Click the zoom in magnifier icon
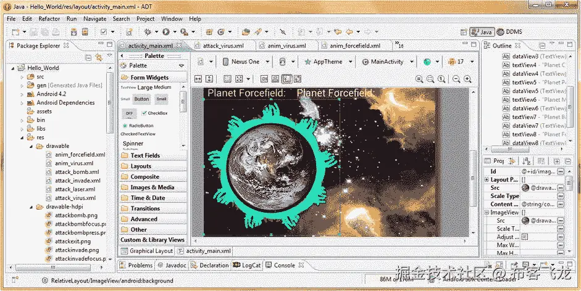The width and height of the screenshot is (581, 291). (467, 79)
